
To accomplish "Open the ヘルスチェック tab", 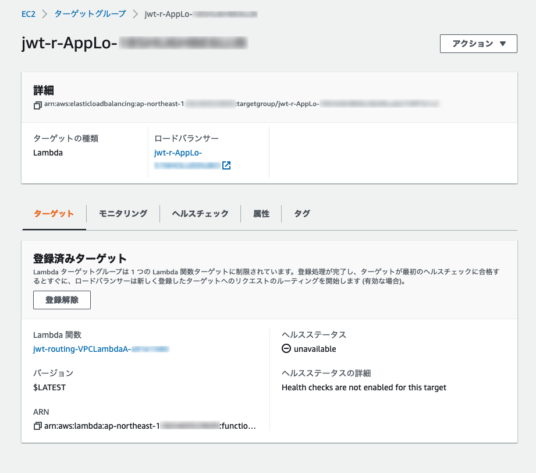I will pos(200,214).
